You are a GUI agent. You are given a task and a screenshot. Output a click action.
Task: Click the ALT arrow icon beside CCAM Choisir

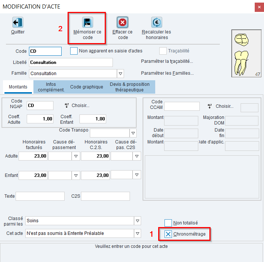pyautogui.click(x=210, y=106)
